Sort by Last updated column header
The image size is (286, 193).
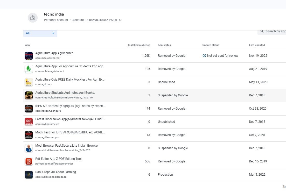pyautogui.click(x=257, y=45)
